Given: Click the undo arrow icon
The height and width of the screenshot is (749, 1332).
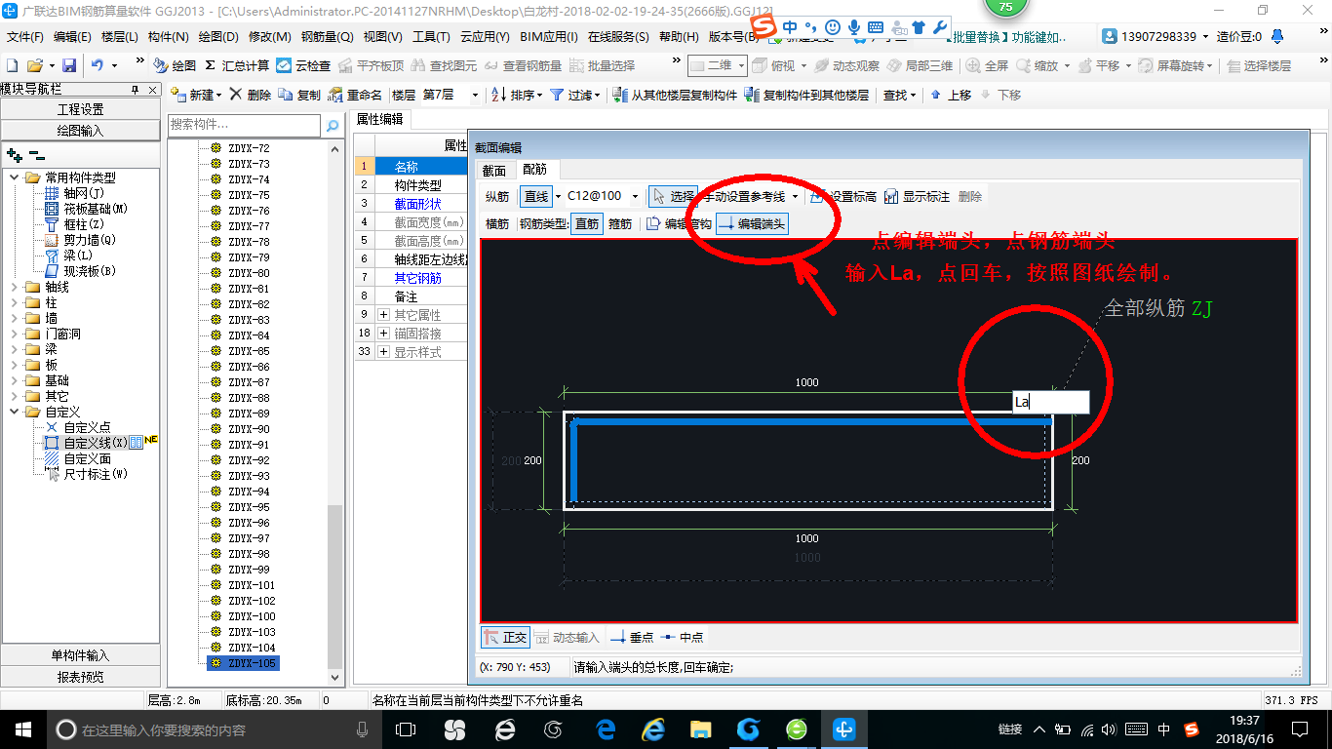Looking at the screenshot, I should (x=98, y=65).
